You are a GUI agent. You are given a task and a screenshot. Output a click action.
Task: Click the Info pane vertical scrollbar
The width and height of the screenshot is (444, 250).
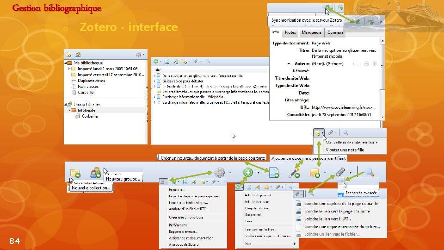pos(382,79)
